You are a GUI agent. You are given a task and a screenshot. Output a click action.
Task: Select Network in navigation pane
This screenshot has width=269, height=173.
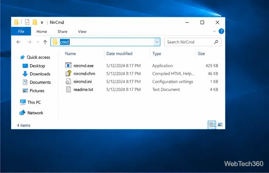click(35, 113)
